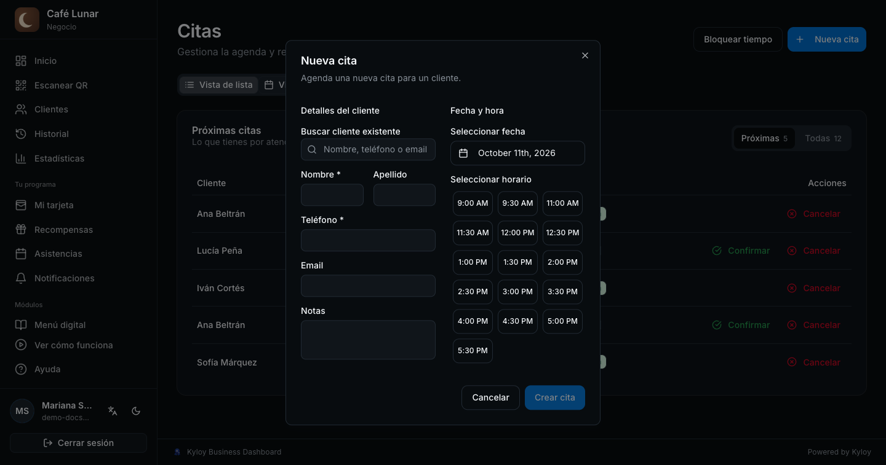Click the Menú digital book icon
886x465 pixels.
pos(21,325)
